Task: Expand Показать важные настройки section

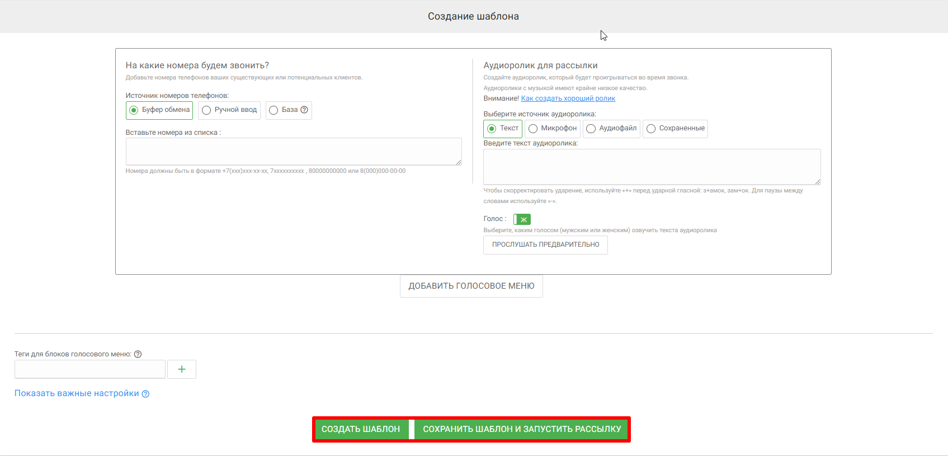Action: click(x=77, y=393)
